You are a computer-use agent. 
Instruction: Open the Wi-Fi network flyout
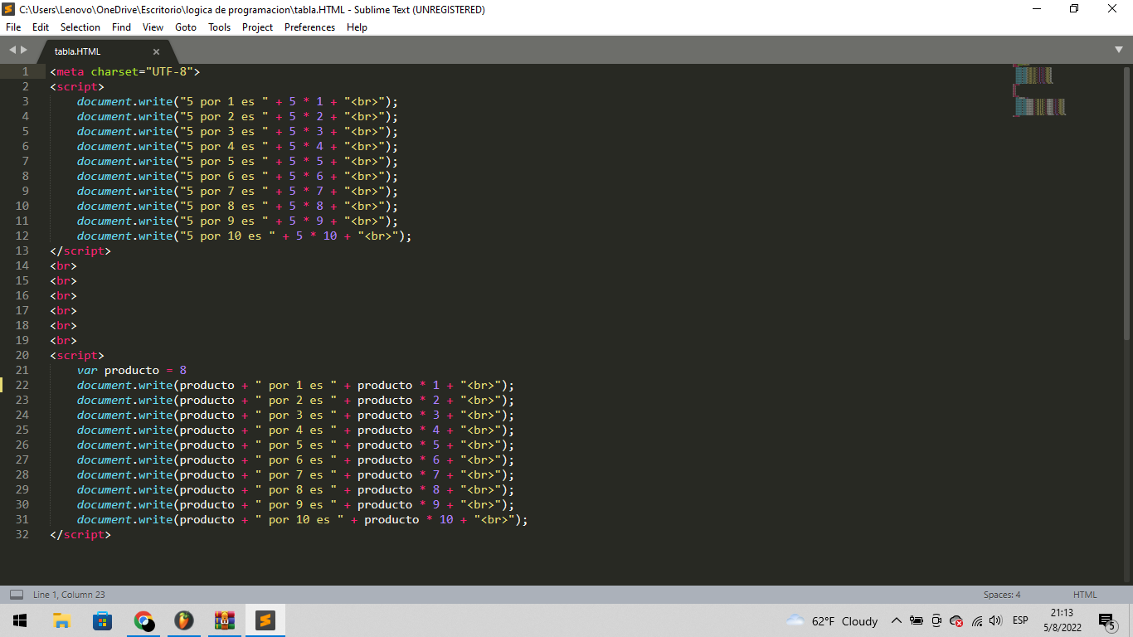977,620
